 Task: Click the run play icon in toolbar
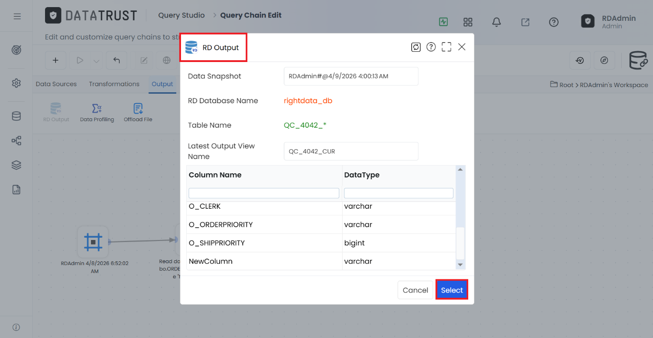[x=80, y=60]
